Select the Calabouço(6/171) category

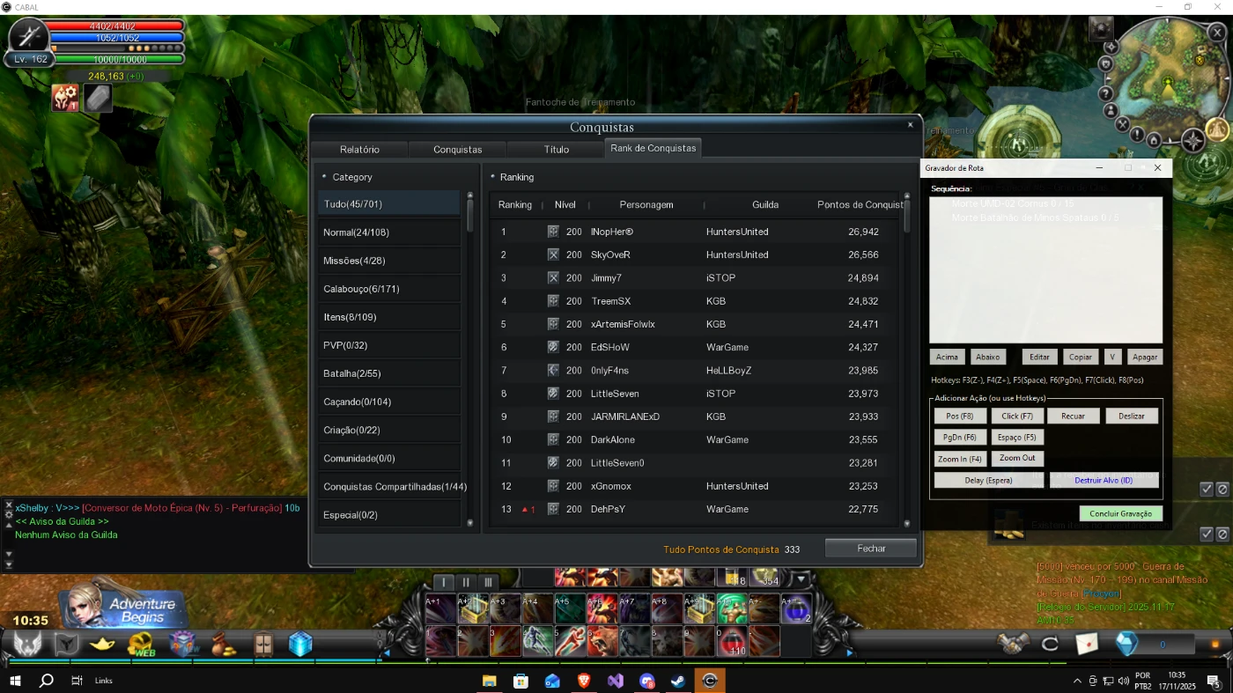pos(388,289)
